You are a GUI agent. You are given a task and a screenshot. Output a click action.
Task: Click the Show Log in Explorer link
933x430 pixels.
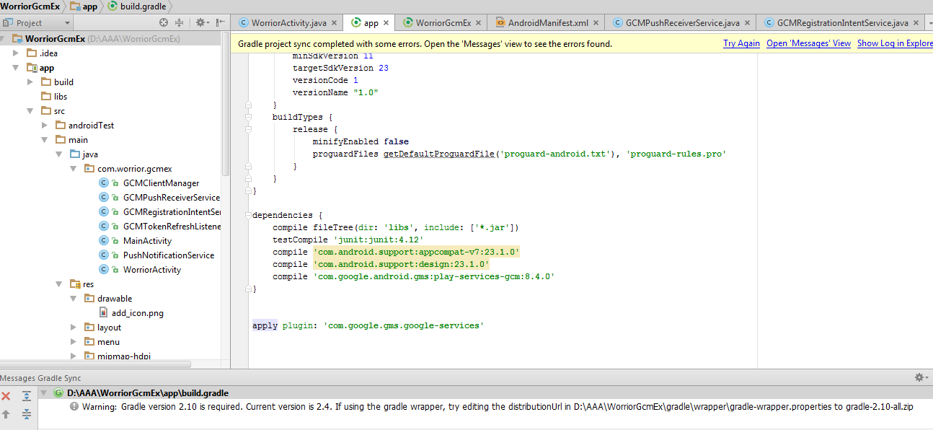coord(895,43)
